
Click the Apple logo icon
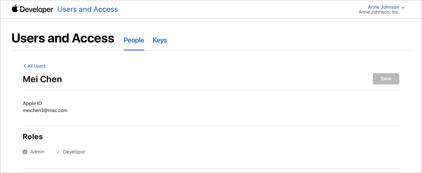[x=15, y=9]
